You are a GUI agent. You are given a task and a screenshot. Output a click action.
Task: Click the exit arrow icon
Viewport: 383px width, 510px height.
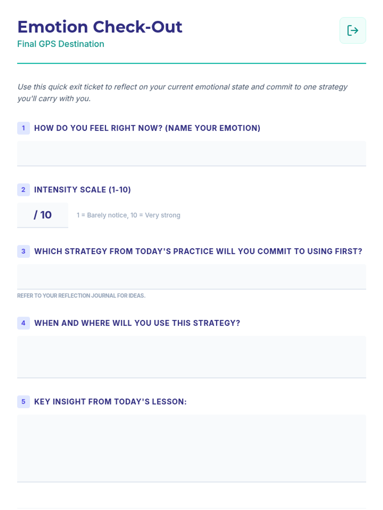[352, 31]
